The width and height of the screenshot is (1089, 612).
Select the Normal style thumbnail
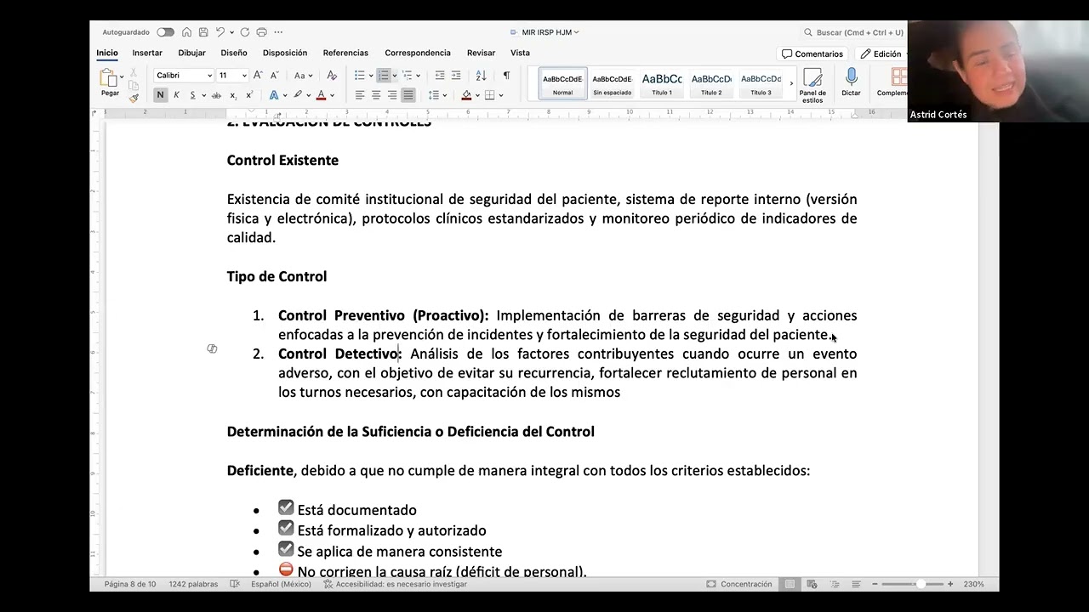(562, 83)
